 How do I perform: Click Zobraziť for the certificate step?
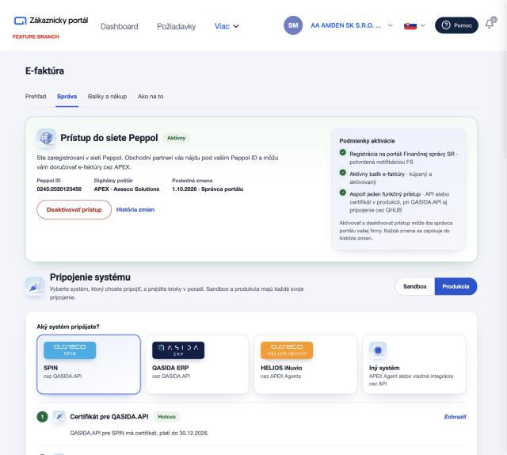[x=455, y=417]
